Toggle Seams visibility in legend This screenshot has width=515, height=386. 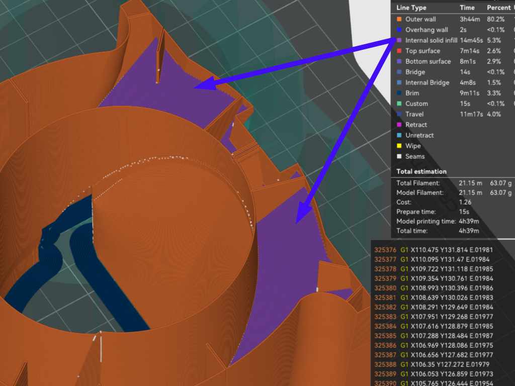414,156
